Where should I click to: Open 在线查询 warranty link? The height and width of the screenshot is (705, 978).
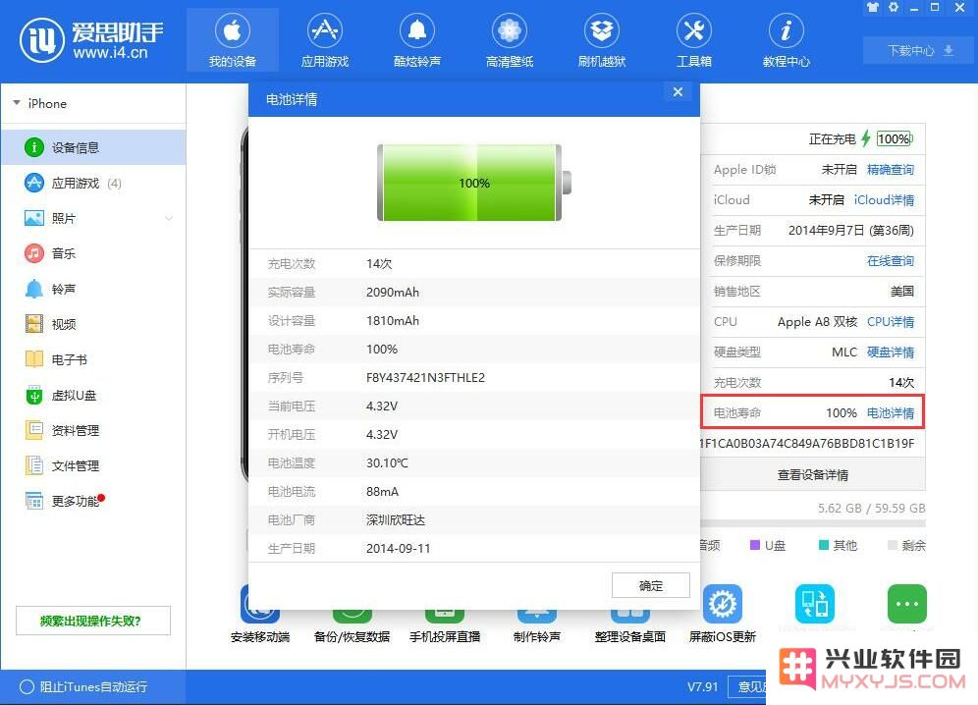coord(890,261)
